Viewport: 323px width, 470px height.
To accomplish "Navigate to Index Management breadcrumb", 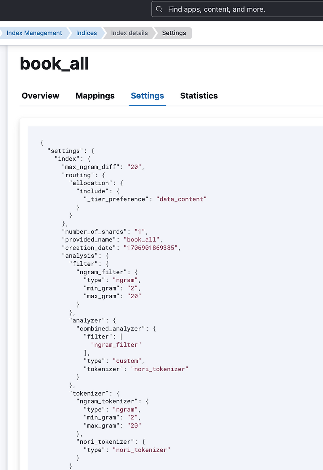I will [34, 33].
